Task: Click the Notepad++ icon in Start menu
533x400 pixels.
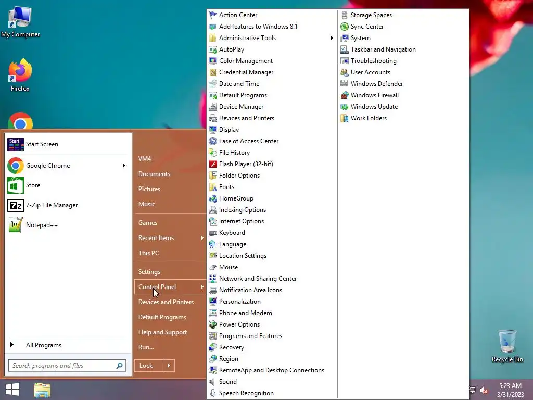Action: coord(16,225)
